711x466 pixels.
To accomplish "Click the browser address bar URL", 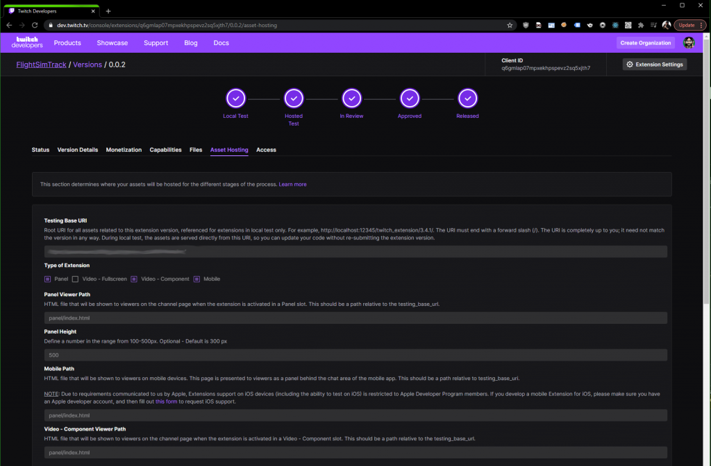I will point(167,26).
